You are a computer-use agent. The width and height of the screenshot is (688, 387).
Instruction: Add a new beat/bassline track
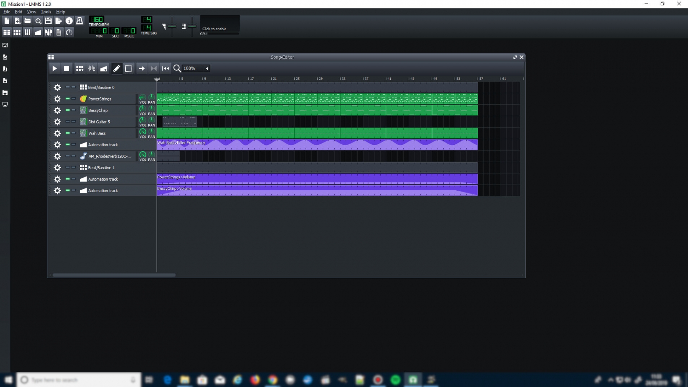pyautogui.click(x=80, y=68)
